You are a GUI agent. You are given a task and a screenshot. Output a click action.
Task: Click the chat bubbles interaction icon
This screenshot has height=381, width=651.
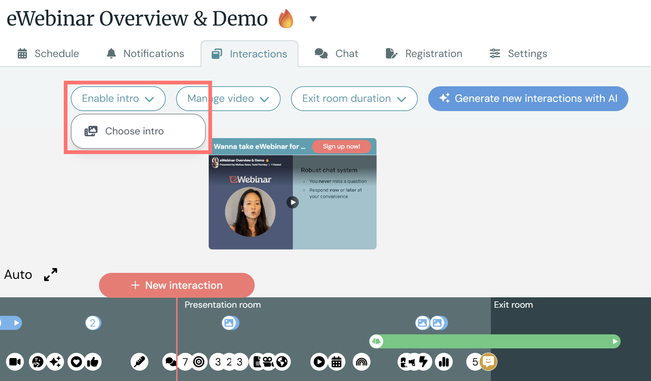pyautogui.click(x=170, y=362)
